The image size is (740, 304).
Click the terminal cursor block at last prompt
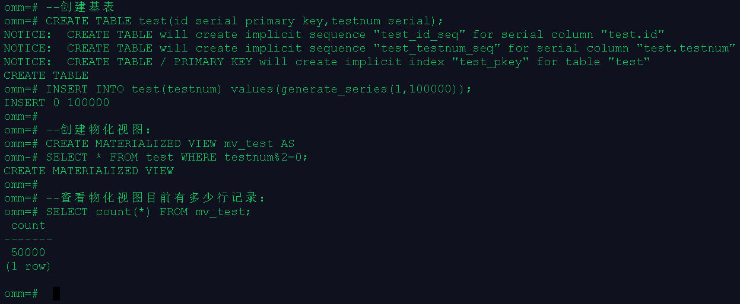point(56,293)
